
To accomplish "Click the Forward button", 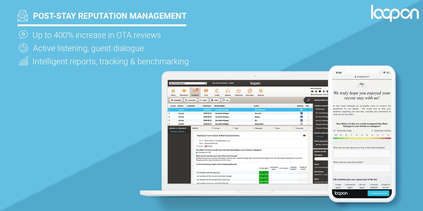I will click(x=176, y=100).
